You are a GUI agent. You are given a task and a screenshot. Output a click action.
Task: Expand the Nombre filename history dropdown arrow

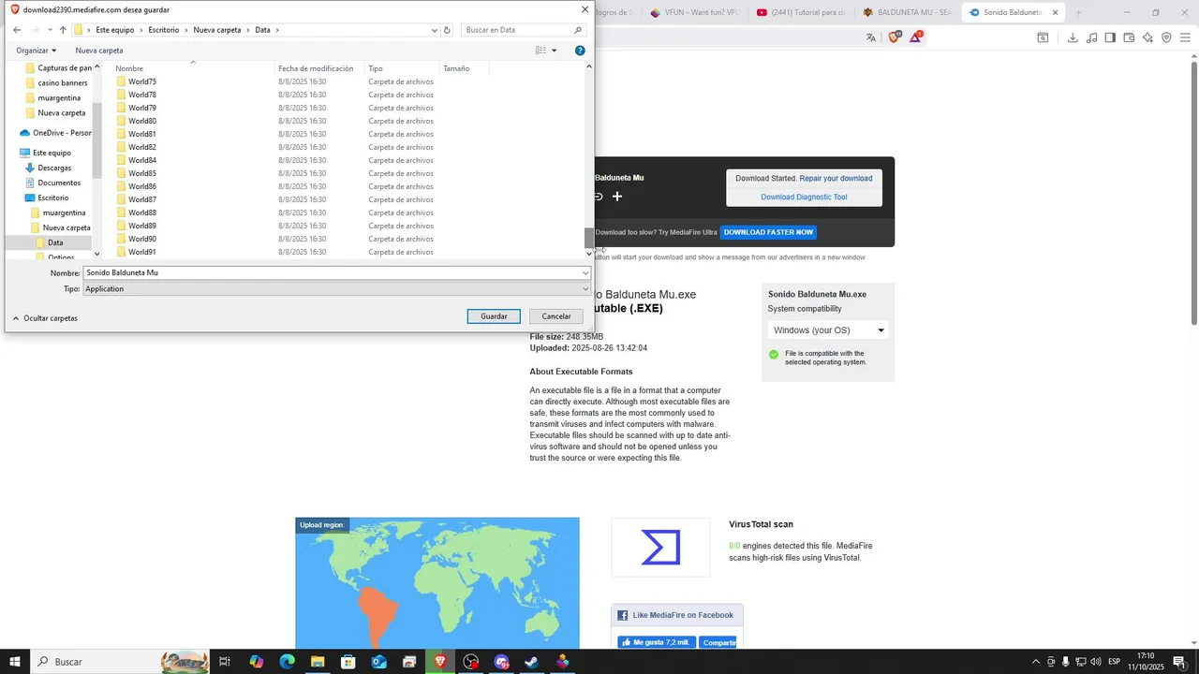[x=585, y=273]
